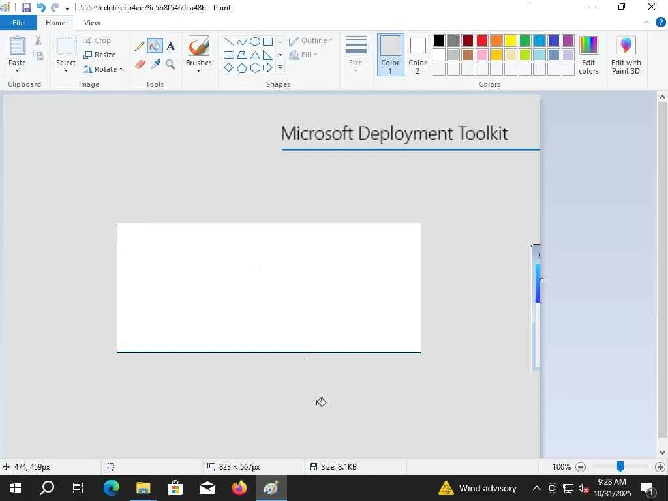This screenshot has width=668, height=501.
Task: Click the zoom in plus button
Action: tap(660, 467)
